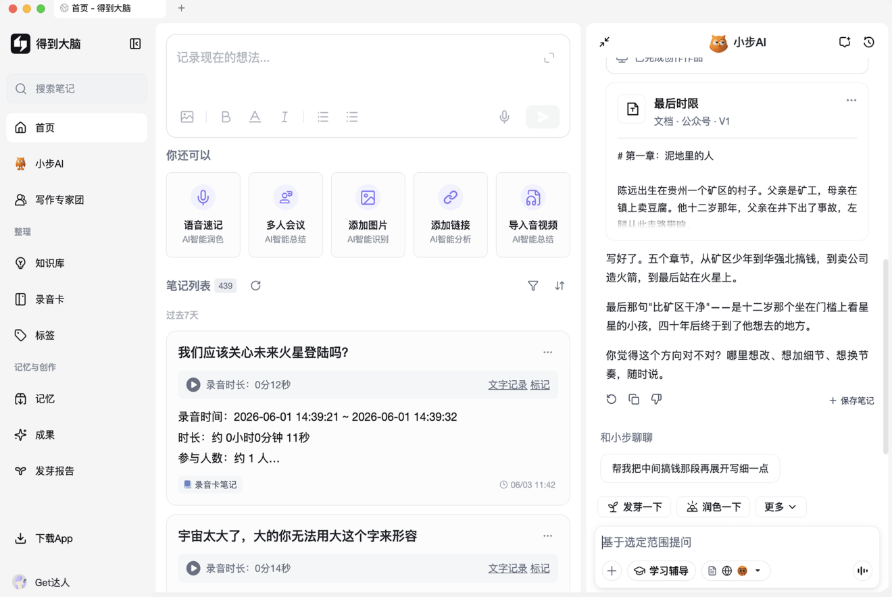
Task: Open 知识库 section
Action: point(76,263)
